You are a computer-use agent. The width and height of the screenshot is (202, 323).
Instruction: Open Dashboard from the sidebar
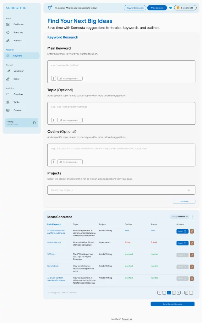(x=19, y=24)
